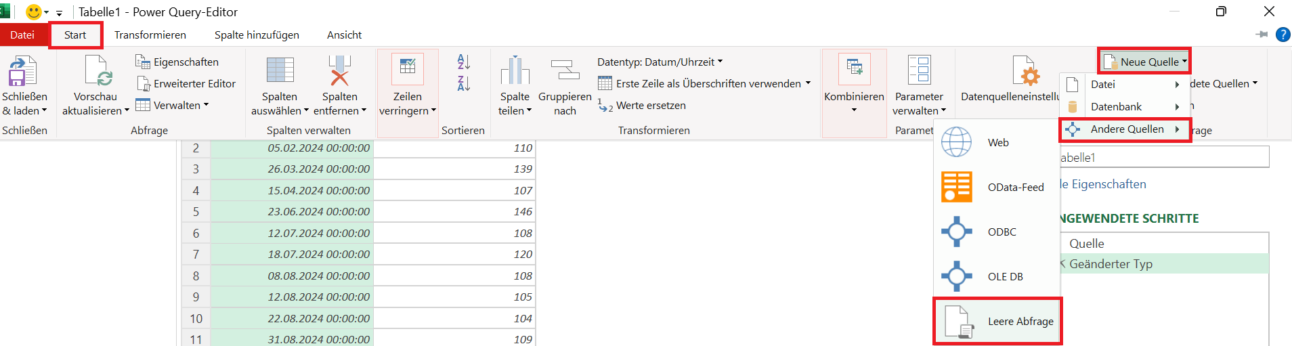
Task: Switch to the Transformieren tab
Action: pyautogui.click(x=150, y=35)
